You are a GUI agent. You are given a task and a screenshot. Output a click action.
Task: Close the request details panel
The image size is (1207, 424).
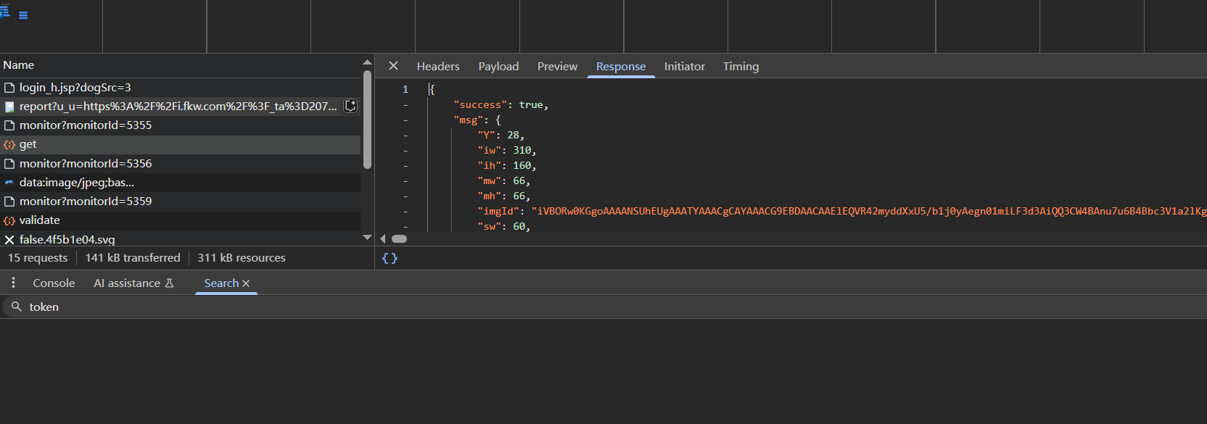point(393,66)
